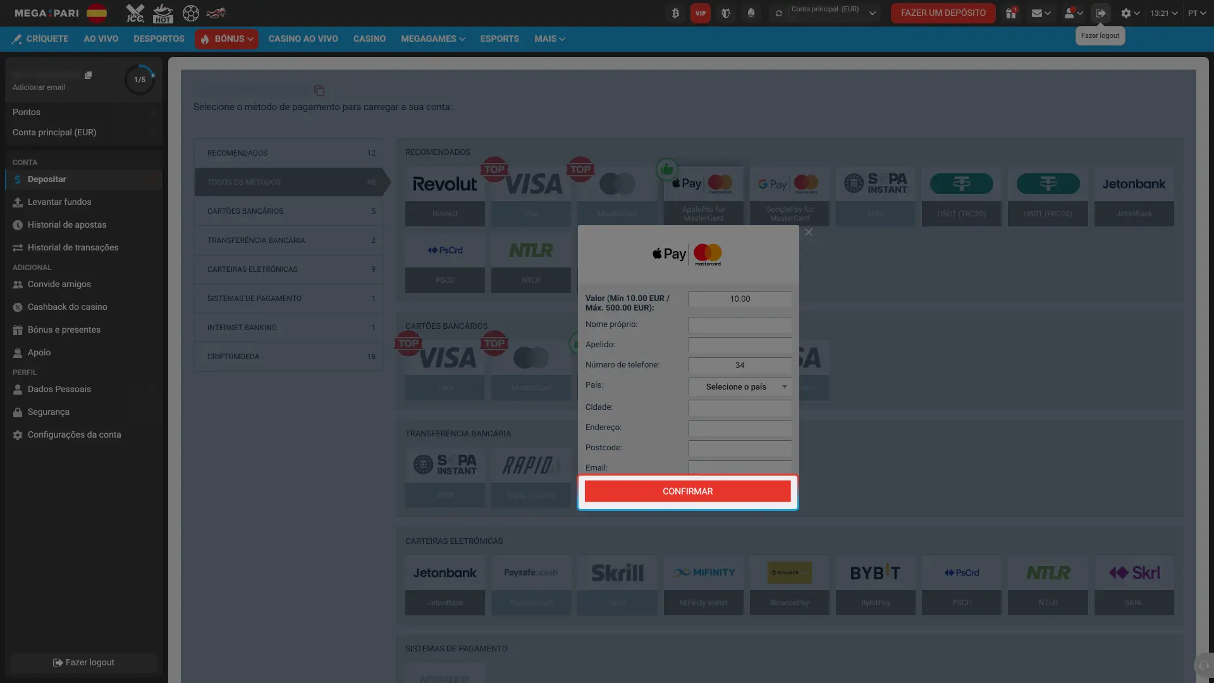Open Historial de apostas
1214x683 pixels.
[x=84, y=225]
